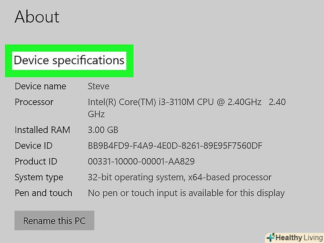This screenshot has height=243, width=324.
Task: Click the No pen or touch input text
Action: (186, 193)
